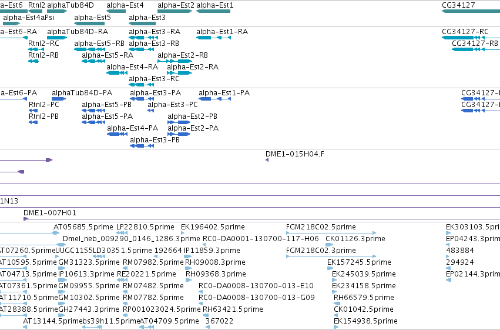Screen dimensions: 500x330
Task: Click the Rtnl2 gene label
Action: point(36,5)
